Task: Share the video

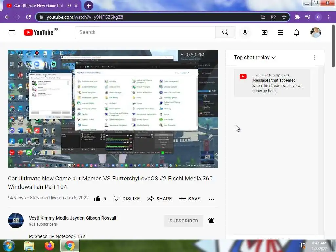Action: (160, 199)
